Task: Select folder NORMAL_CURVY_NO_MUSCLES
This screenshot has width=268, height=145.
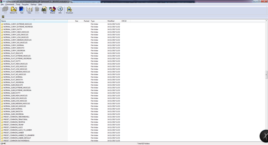Action: pyautogui.click(x=15, y=42)
